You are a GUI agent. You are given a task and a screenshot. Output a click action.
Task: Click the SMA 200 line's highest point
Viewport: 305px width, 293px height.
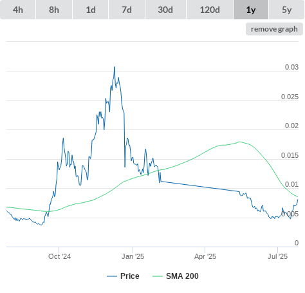coord(239,142)
